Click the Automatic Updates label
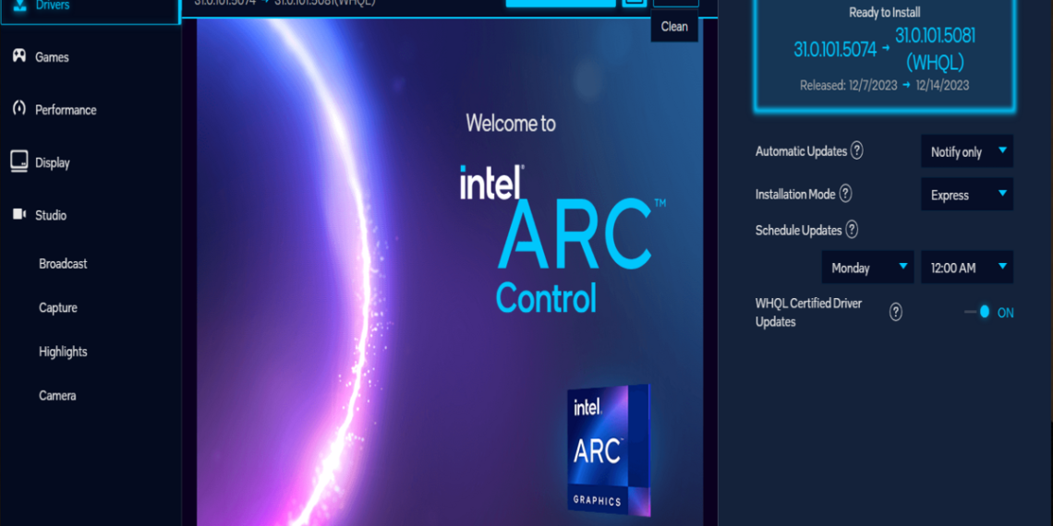 point(801,151)
